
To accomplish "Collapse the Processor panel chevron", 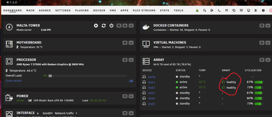I will click(131, 60).
